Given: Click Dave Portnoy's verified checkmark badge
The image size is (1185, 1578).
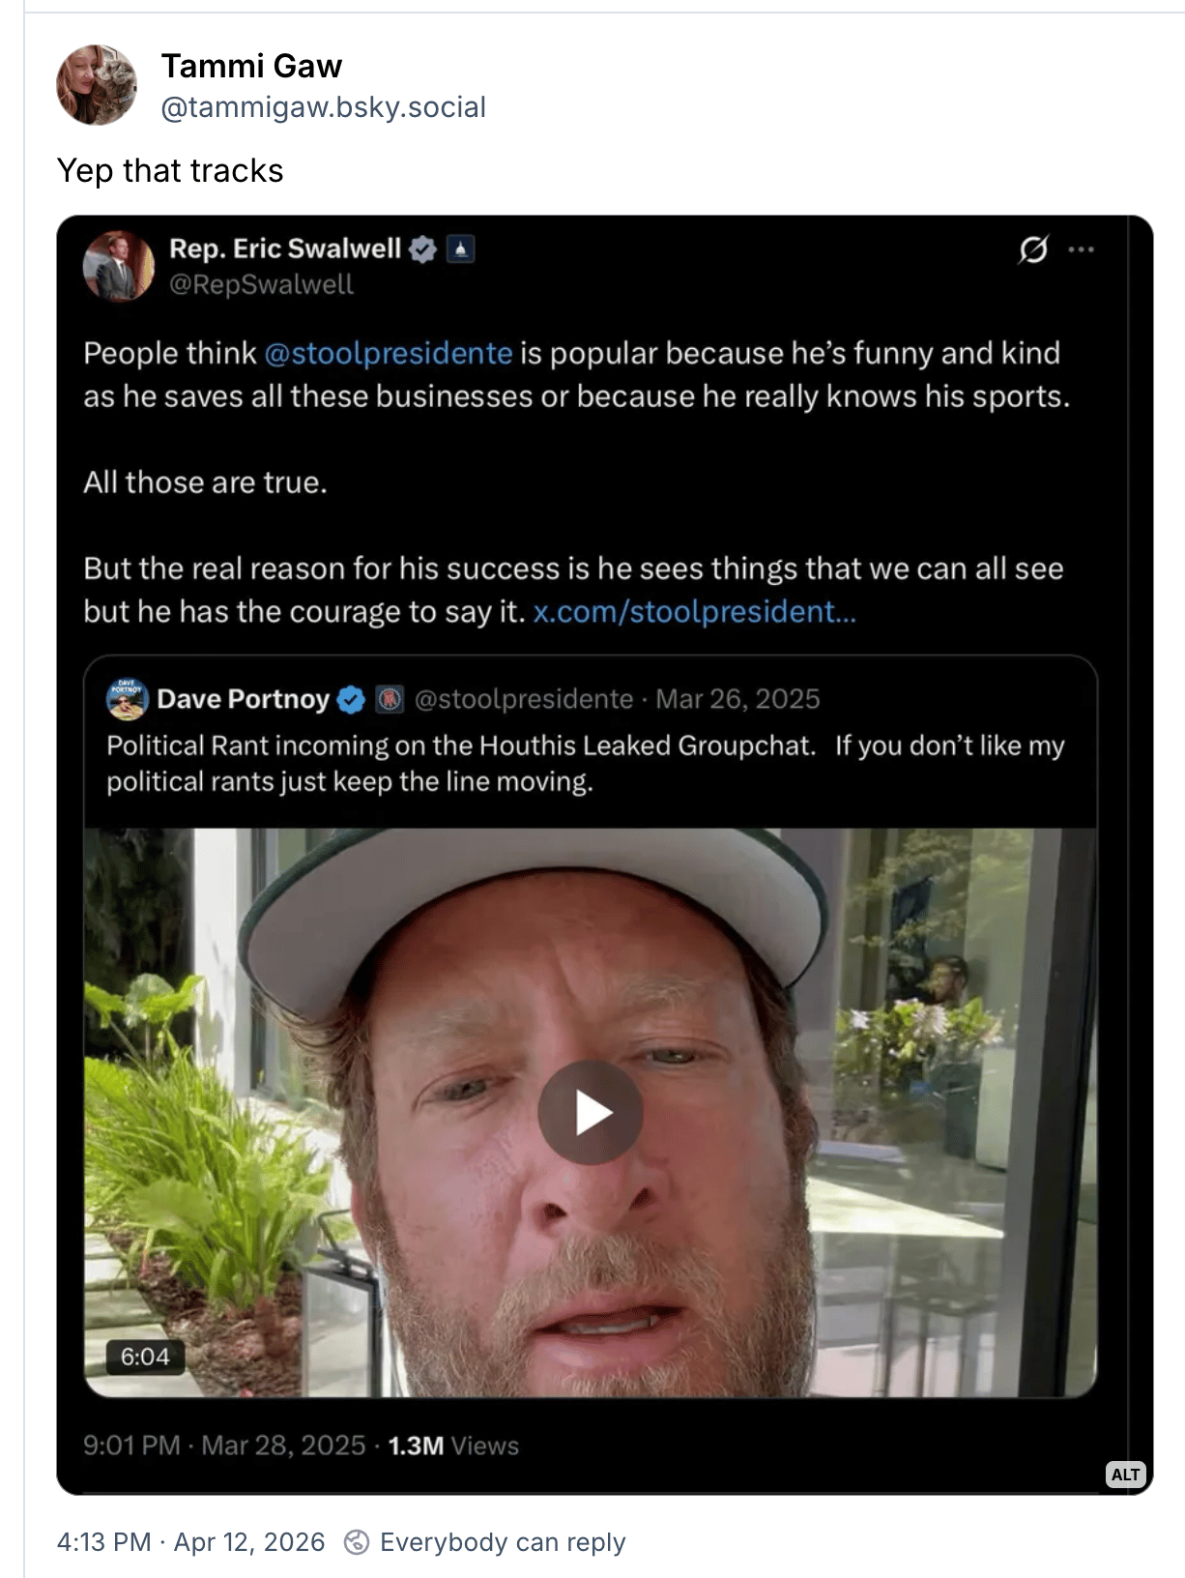Looking at the screenshot, I should coord(351,699).
